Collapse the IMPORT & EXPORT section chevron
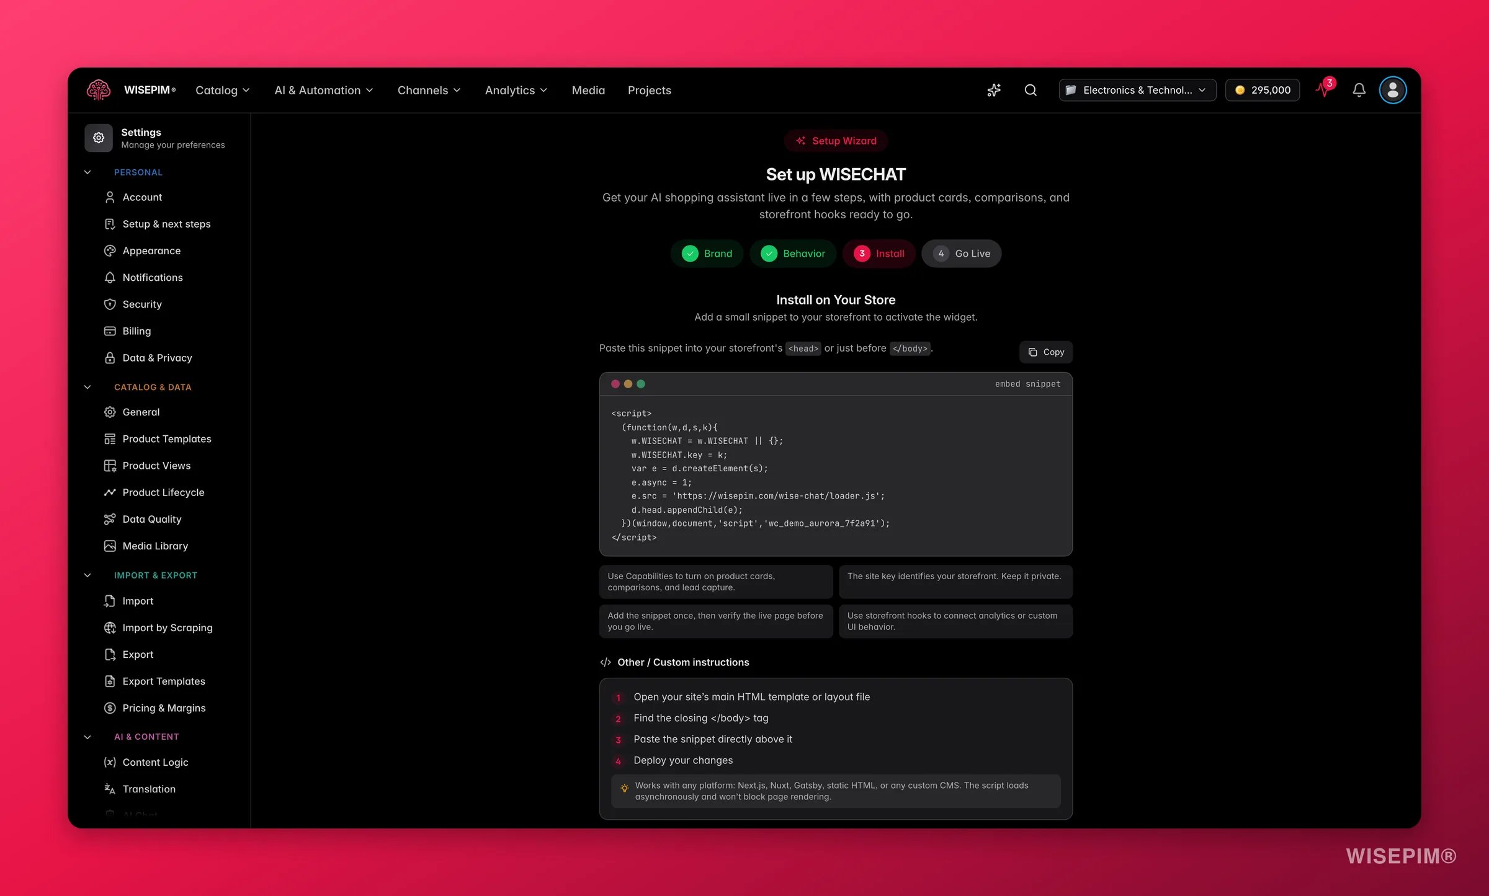 coord(87,575)
